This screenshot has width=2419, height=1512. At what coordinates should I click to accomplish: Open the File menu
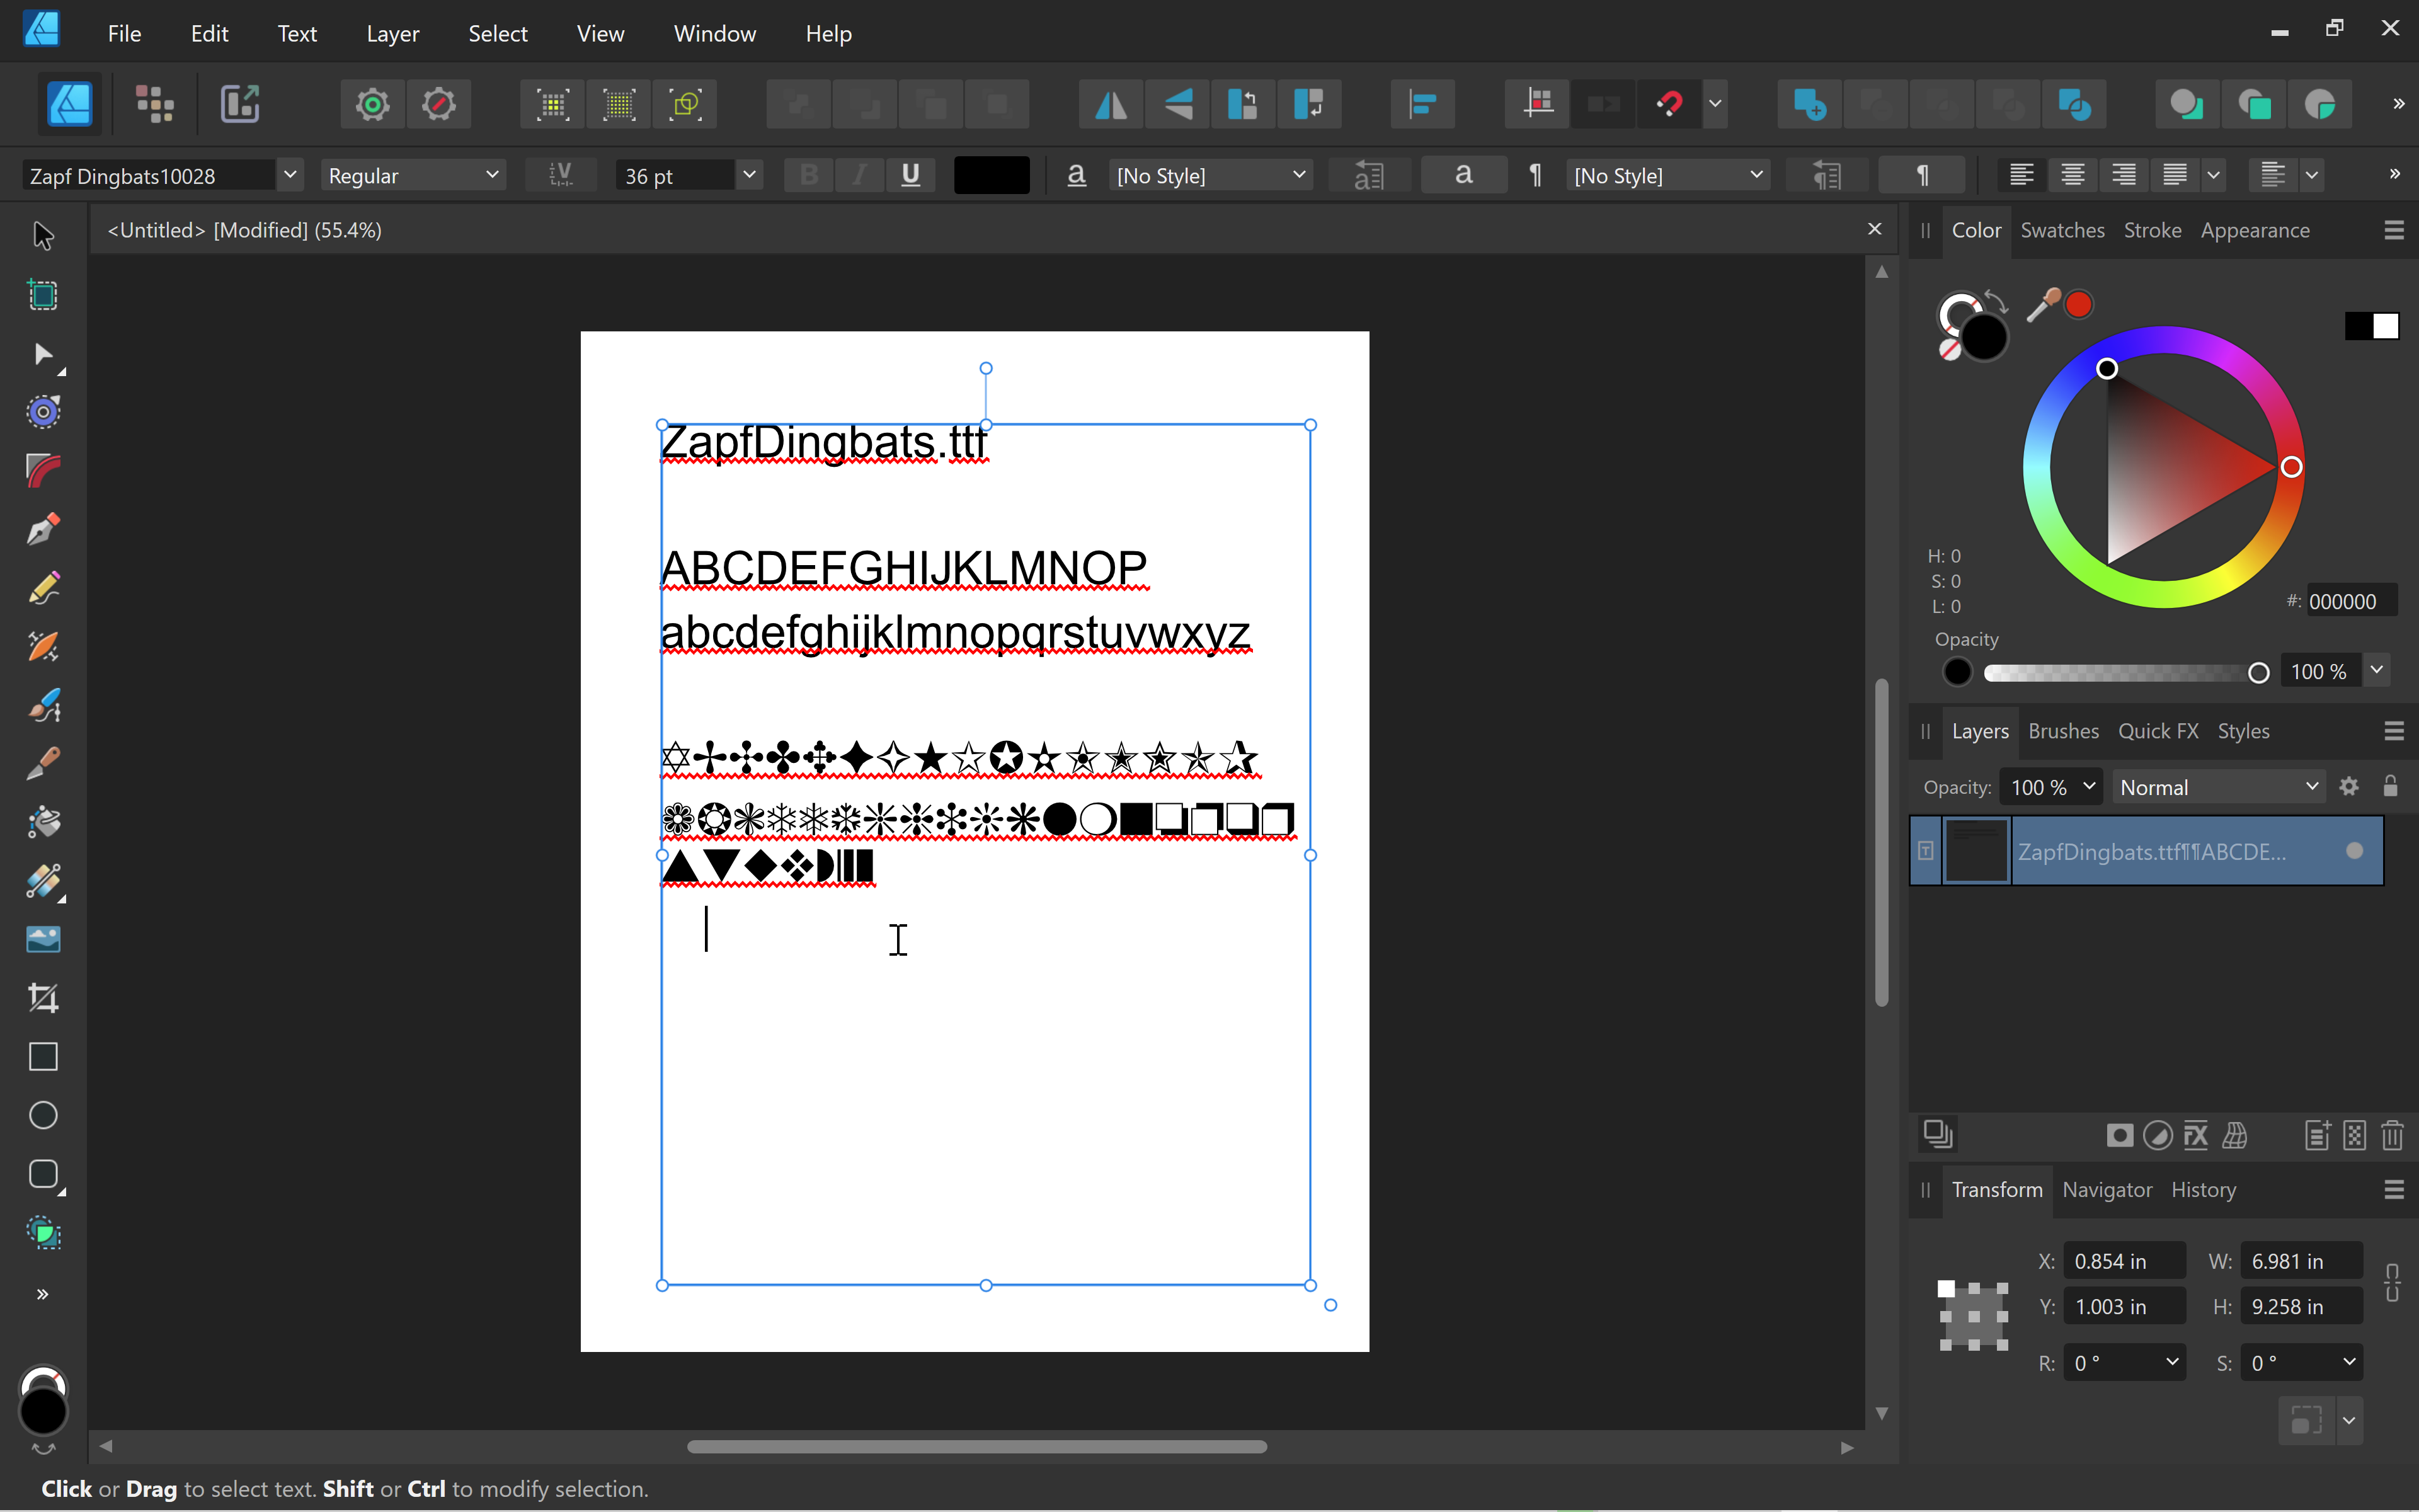click(124, 34)
